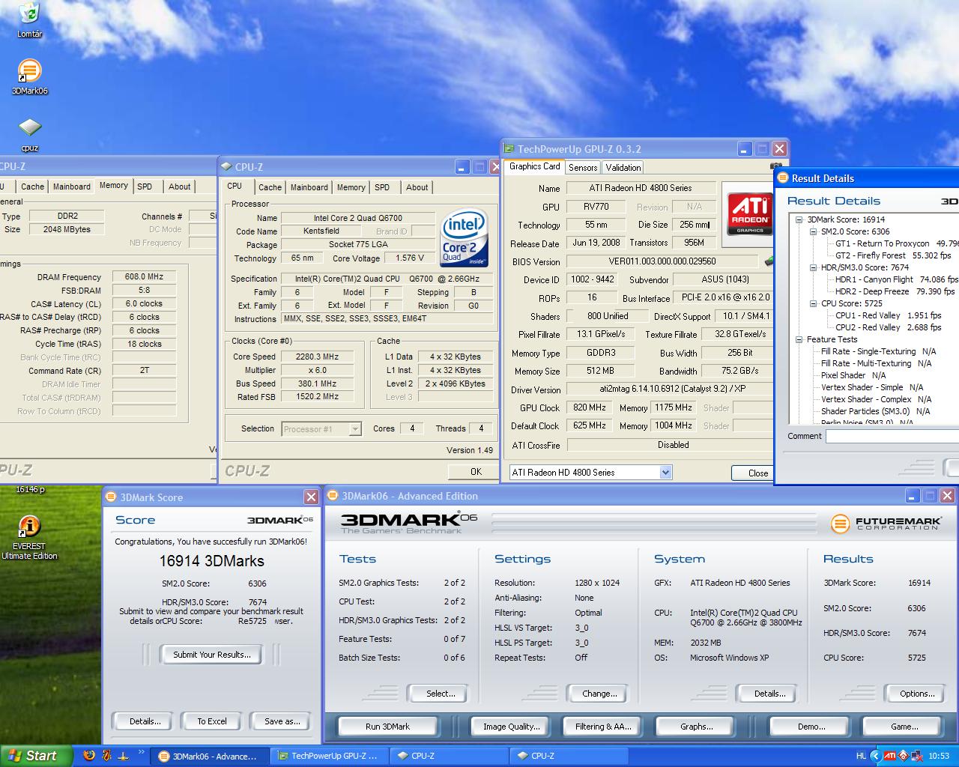959x767 pixels.
Task: Switch to Cache tab in front CPU-Z
Action: pos(270,187)
